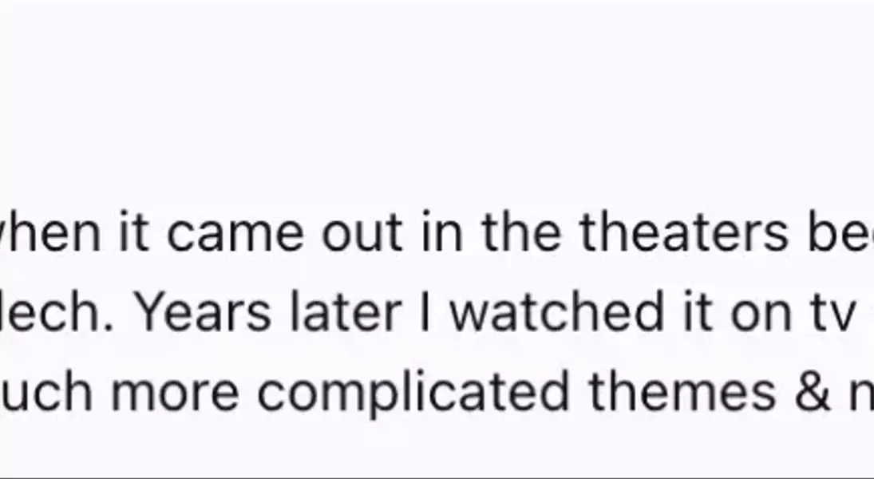Click the standalone "I" before "watched"
Image resolution: width=874 pixels, height=479 pixels.
pyautogui.click(x=425, y=313)
